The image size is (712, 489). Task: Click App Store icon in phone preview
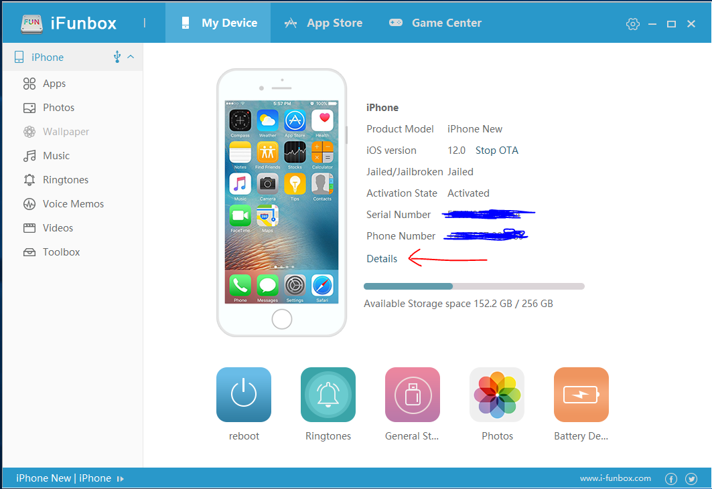tap(295, 121)
